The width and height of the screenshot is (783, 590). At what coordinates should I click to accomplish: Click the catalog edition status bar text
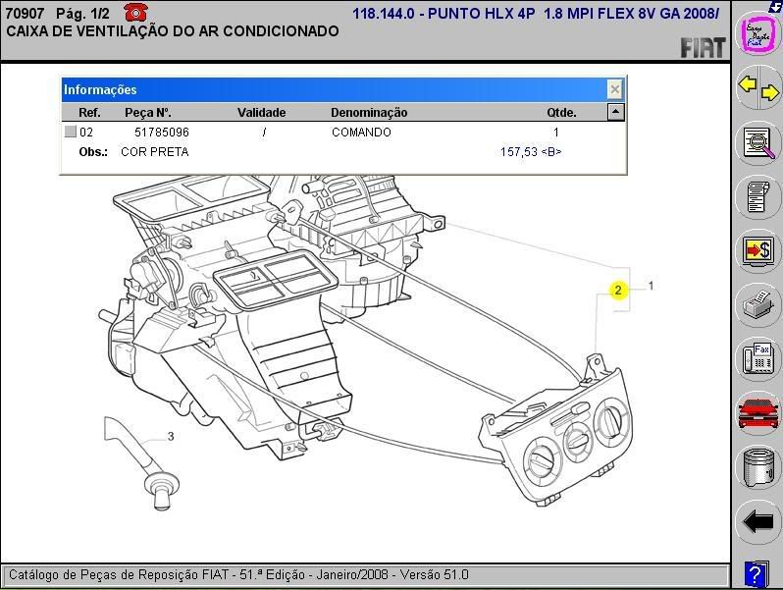click(x=238, y=574)
